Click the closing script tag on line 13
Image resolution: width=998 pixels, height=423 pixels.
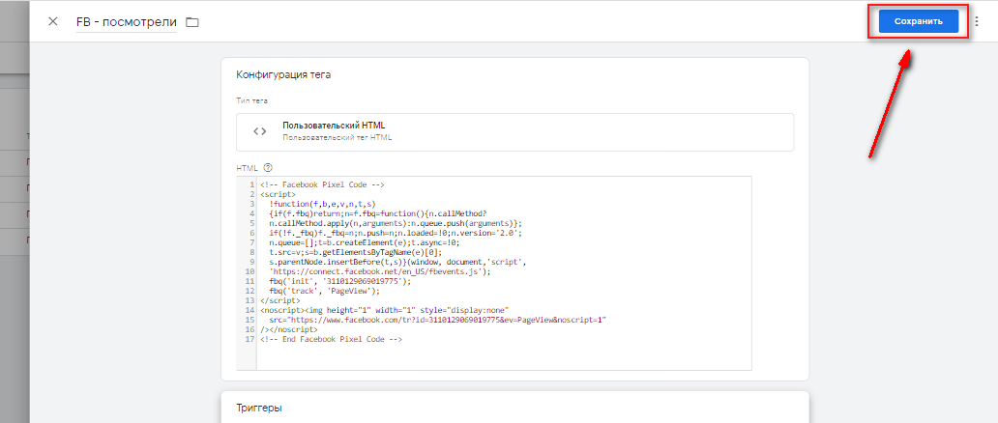280,301
